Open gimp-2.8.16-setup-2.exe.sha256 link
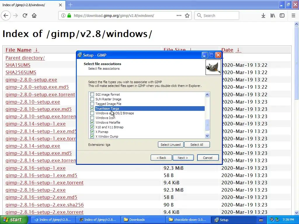This screenshot has height=224, width=299. pos(45,205)
